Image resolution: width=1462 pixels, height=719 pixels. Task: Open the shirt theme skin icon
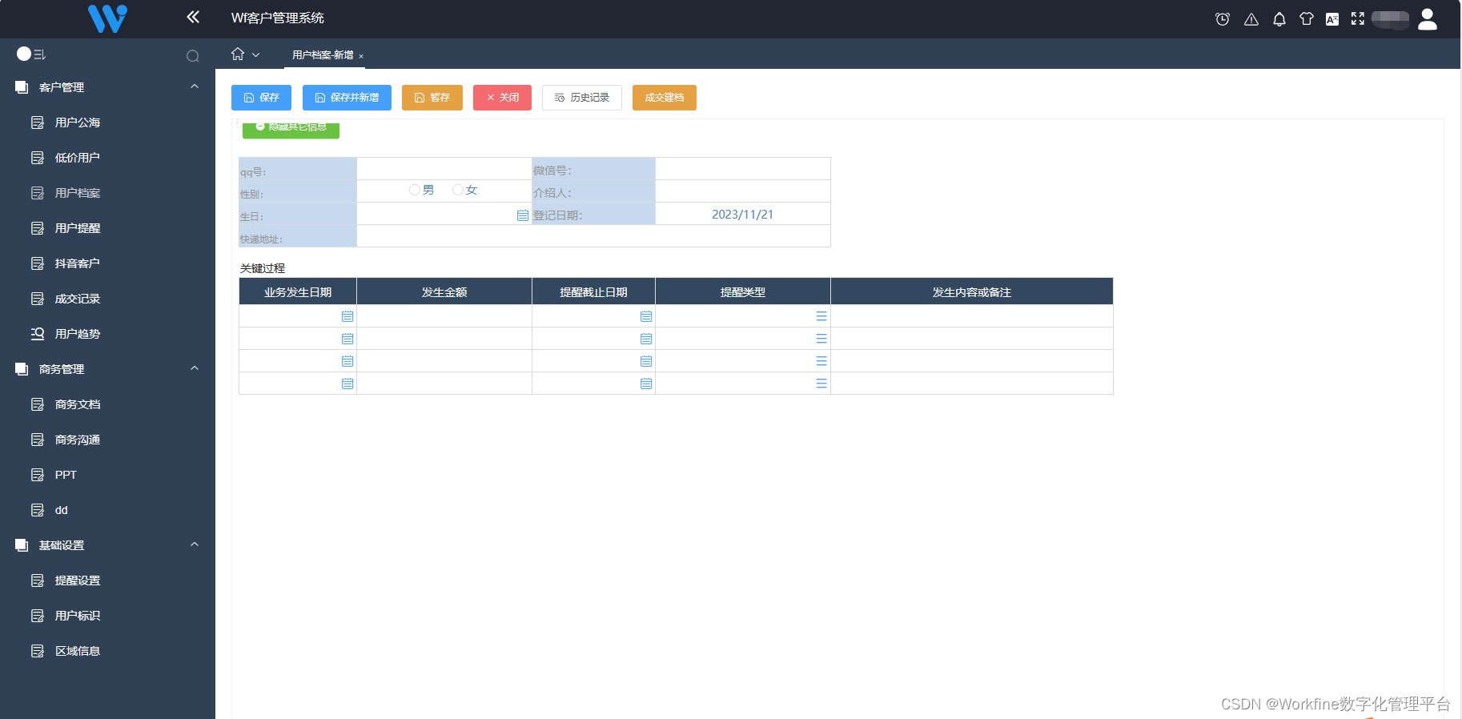(x=1307, y=18)
